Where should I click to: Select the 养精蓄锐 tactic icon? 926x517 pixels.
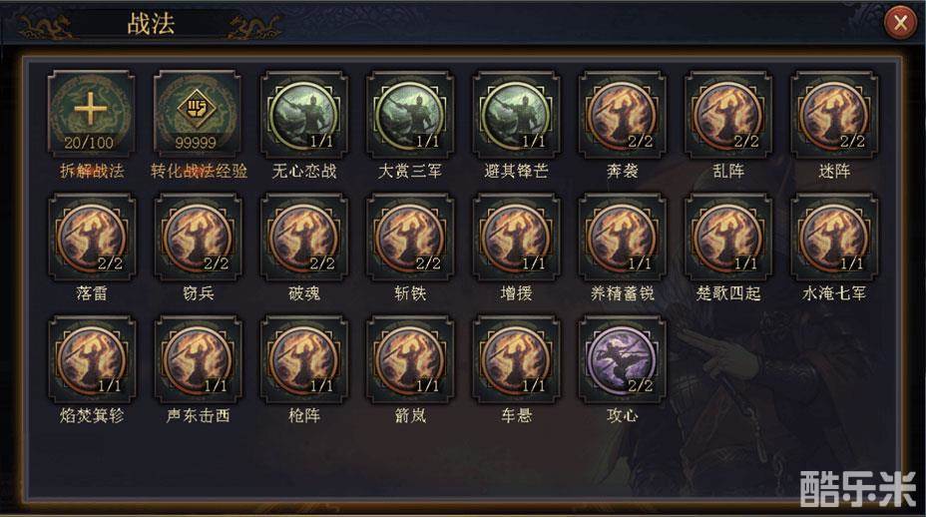pos(622,237)
